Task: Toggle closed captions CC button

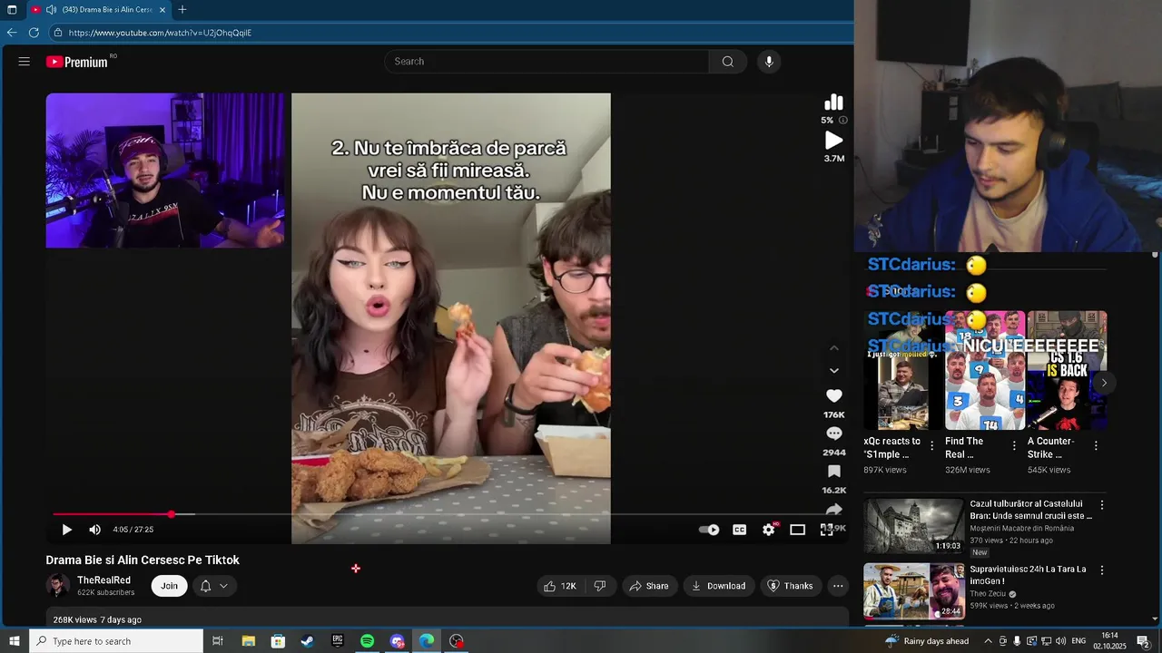Action: tap(739, 530)
